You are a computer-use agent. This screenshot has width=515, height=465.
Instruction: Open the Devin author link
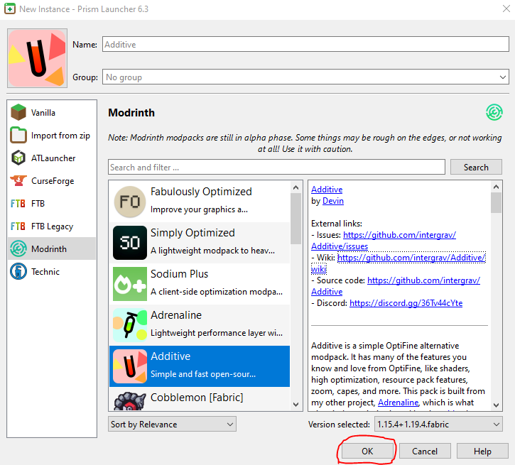click(x=333, y=201)
